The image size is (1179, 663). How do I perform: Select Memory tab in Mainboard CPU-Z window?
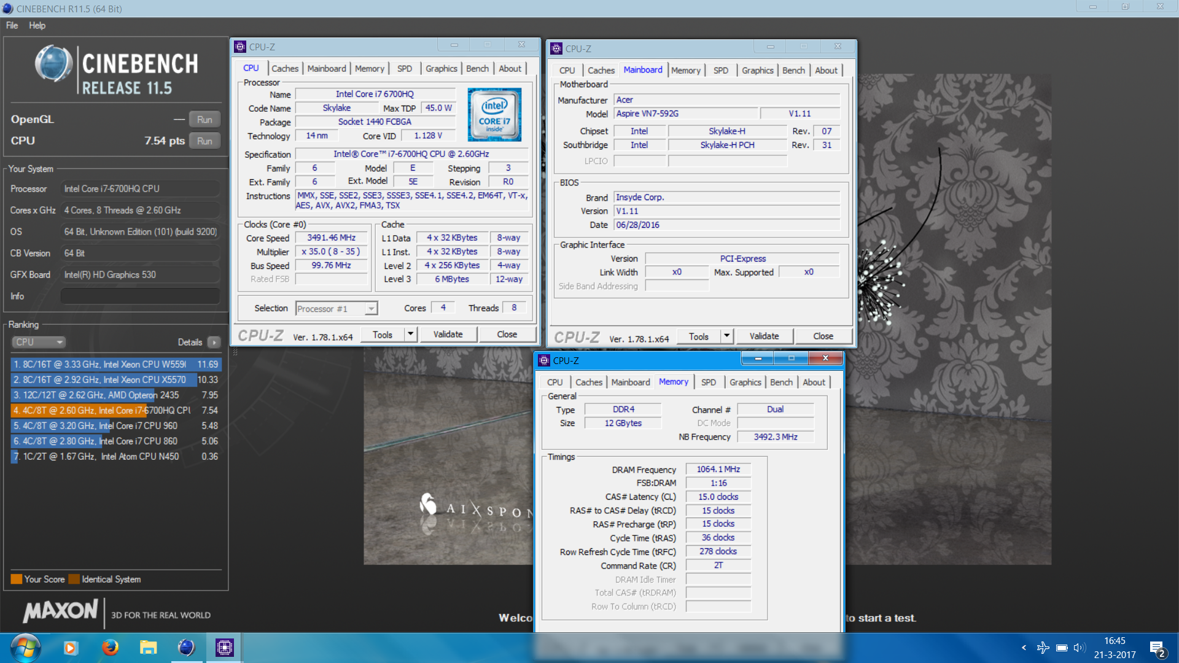[x=685, y=70]
